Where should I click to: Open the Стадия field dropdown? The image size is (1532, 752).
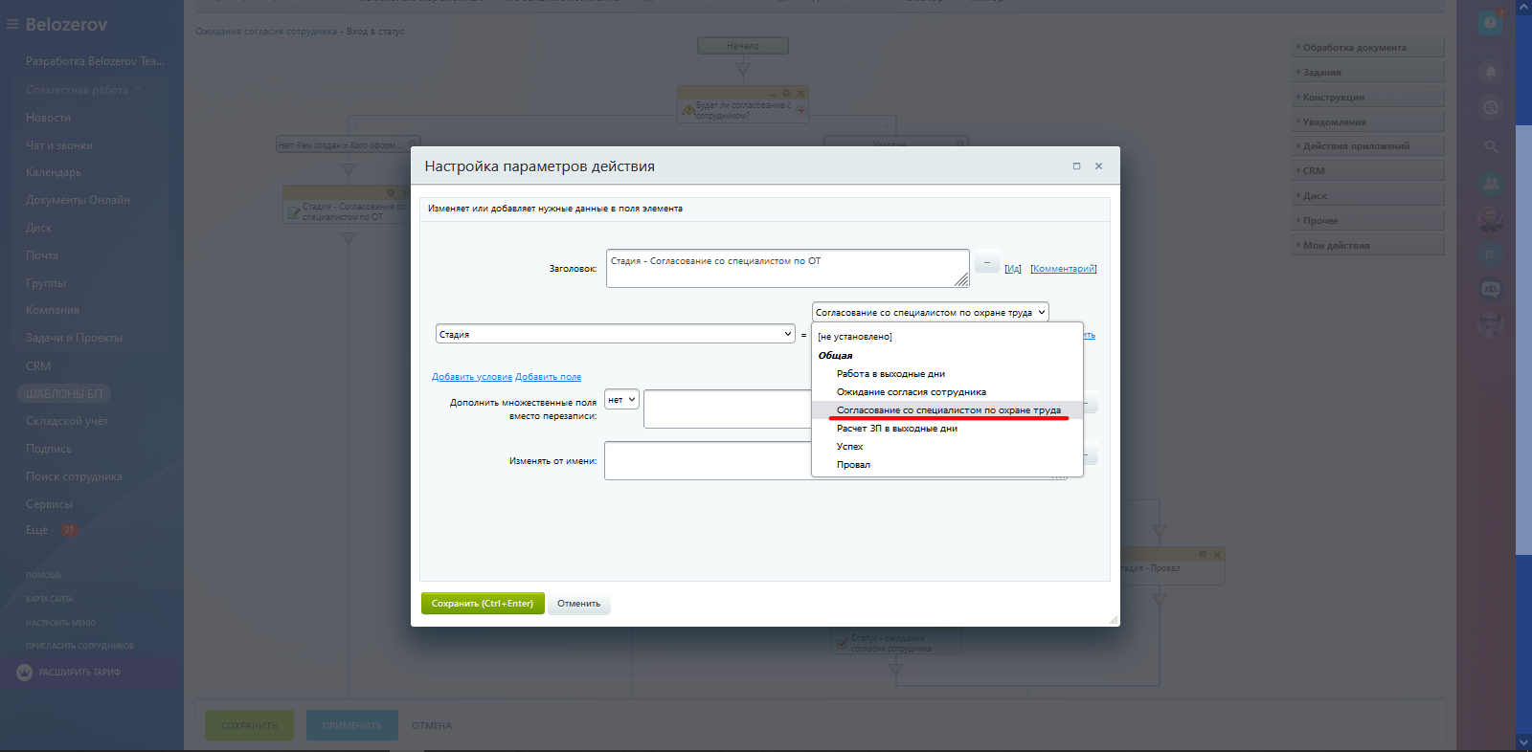tap(616, 334)
